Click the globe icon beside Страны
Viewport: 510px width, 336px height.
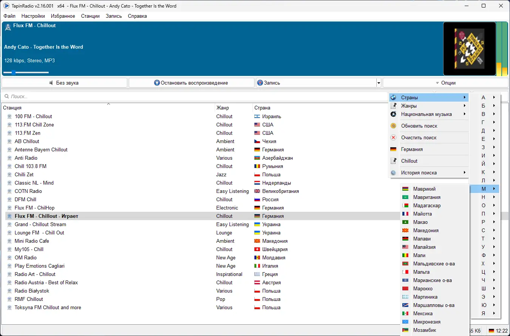pos(393,97)
